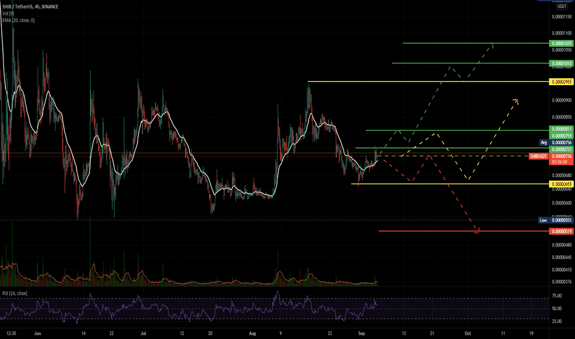
Task: Click the yellow 0.00000955 price label
Action: [x=561, y=82]
